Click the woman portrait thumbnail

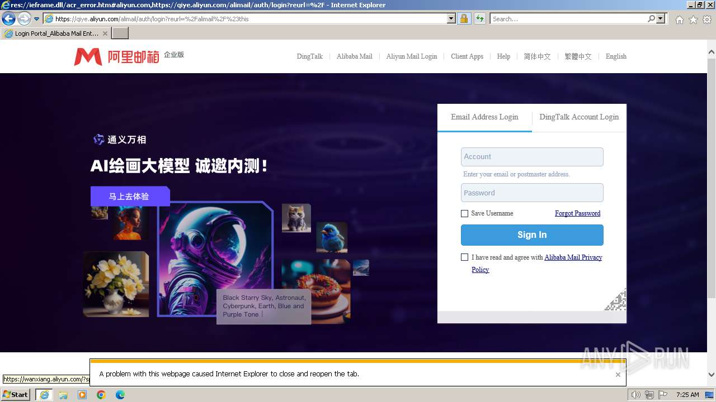click(130, 223)
